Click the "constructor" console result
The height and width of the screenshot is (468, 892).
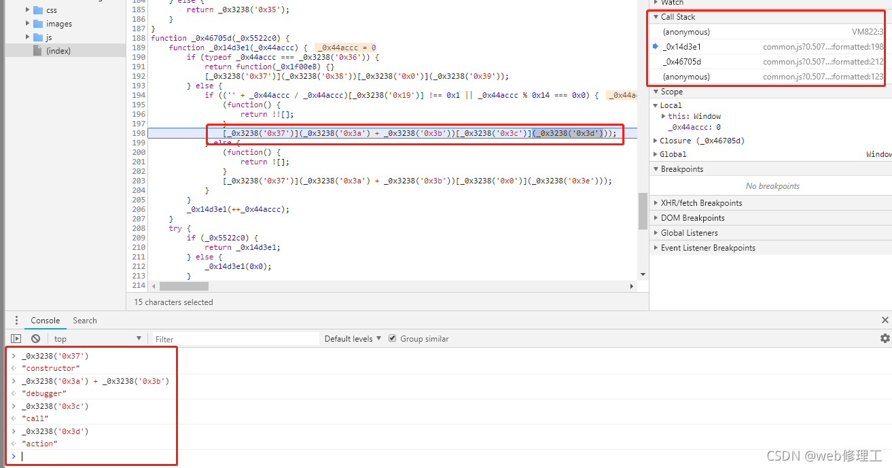click(50, 368)
